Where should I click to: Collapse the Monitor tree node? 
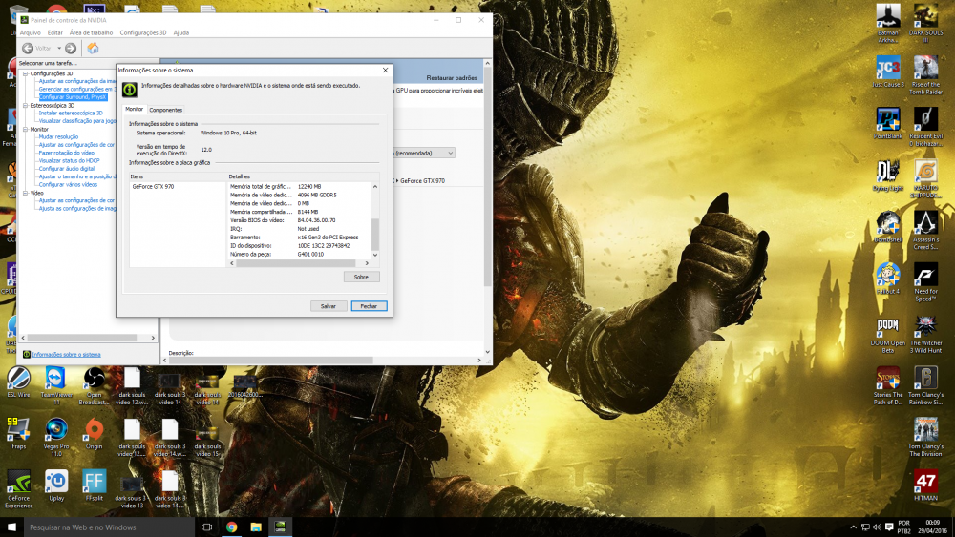26,129
